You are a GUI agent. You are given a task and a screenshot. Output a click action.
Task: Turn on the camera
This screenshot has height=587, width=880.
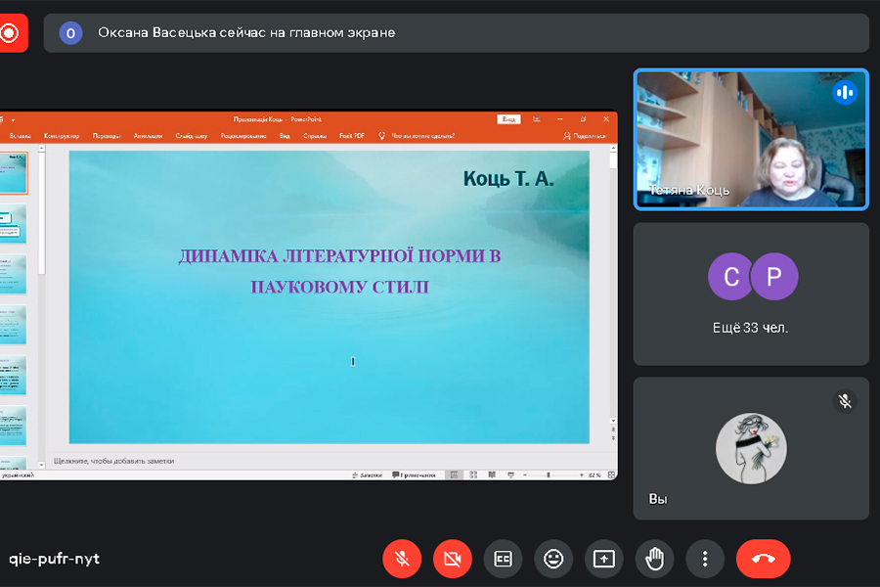(x=452, y=559)
